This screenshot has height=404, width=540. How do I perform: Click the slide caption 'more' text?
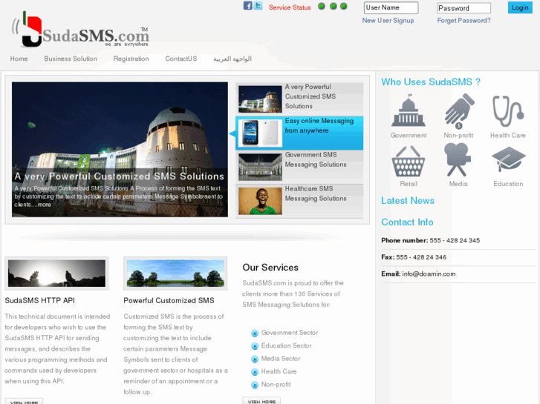[x=45, y=205]
